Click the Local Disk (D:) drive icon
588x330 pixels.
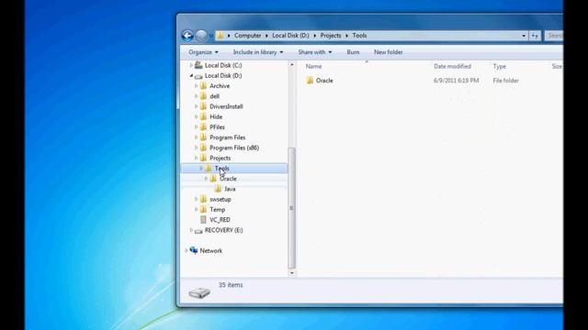198,76
